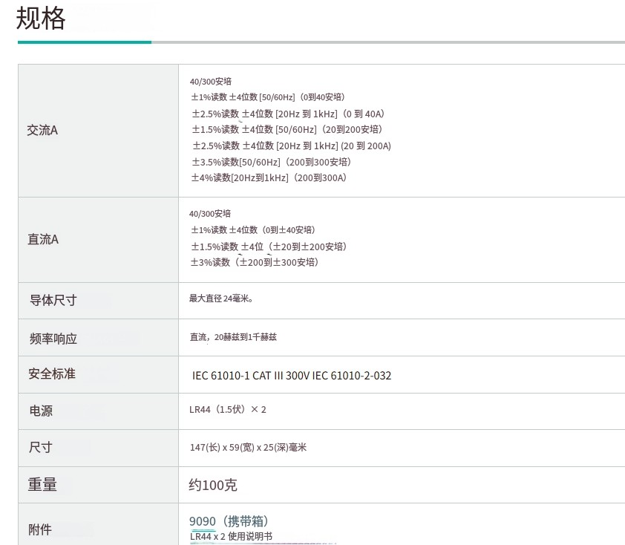
Task: Select the 直流A row label
Action: (x=43, y=239)
